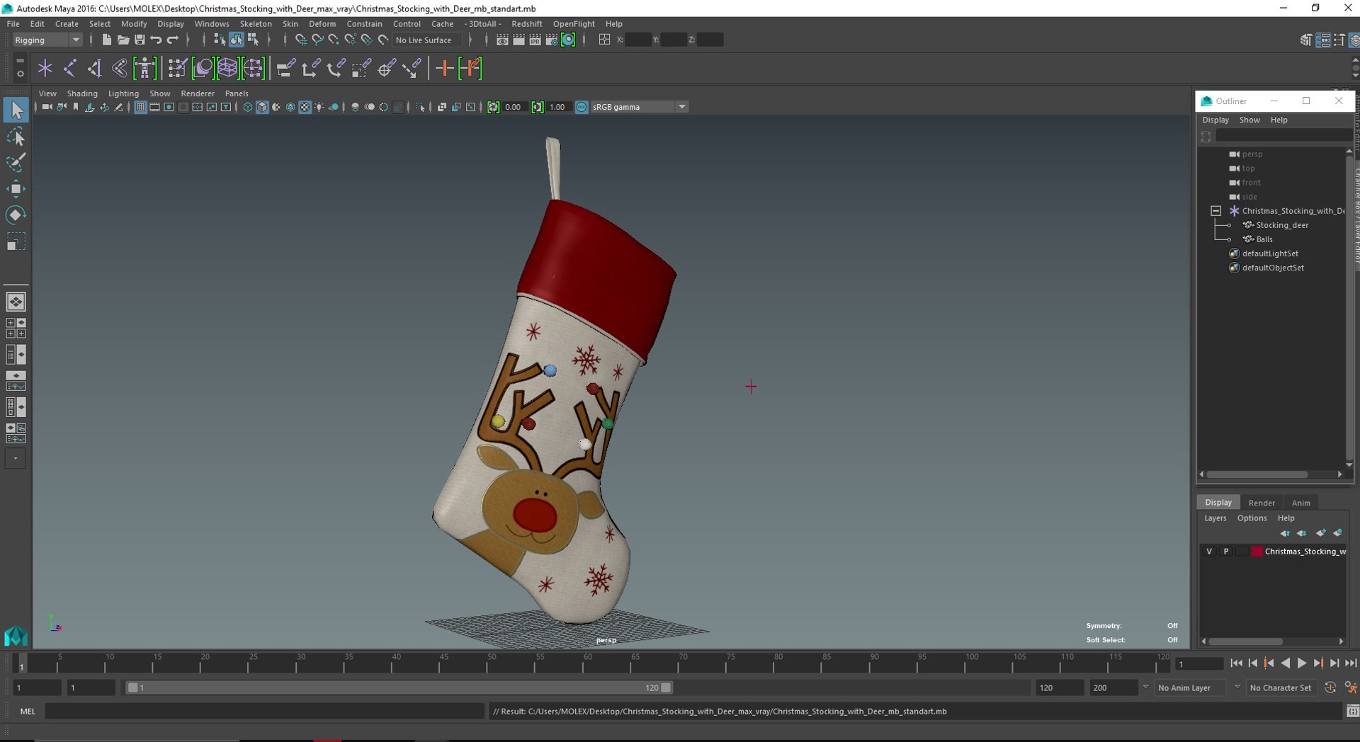Screen dimensions: 1360x742
Task: Click the Create Joint shelf icon
Action: 69,68
